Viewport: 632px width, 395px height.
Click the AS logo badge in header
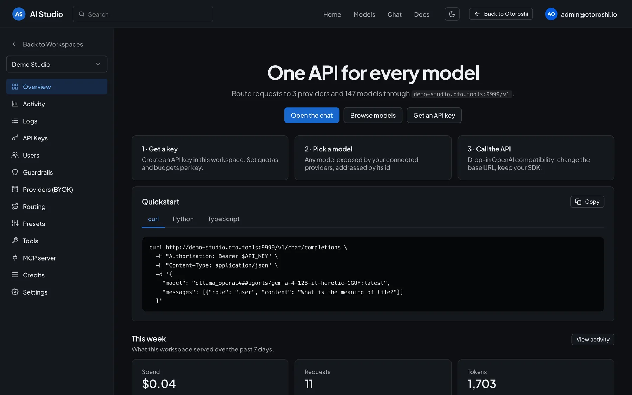tap(19, 14)
